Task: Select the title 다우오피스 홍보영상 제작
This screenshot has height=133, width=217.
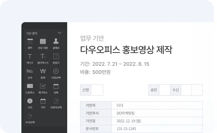Action: click(x=126, y=50)
